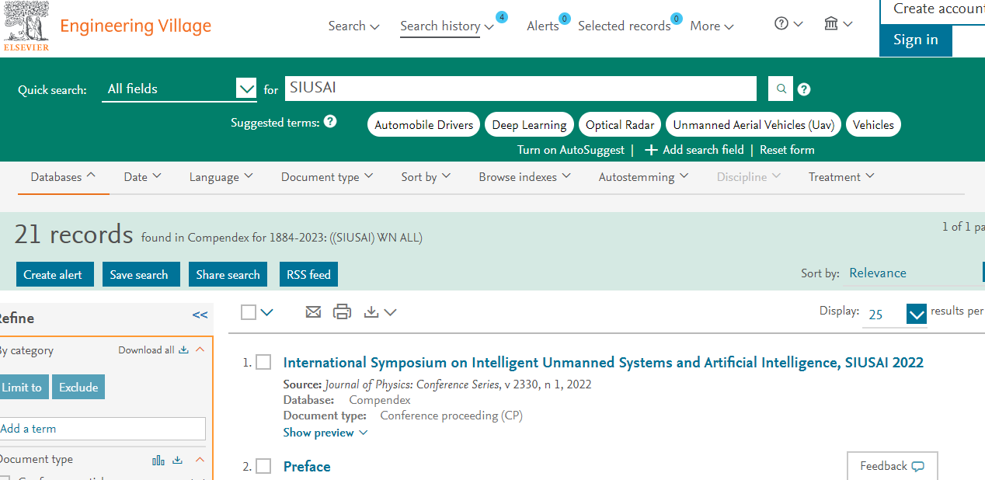Click the Alerts count badge
985x480 pixels.
565,19
